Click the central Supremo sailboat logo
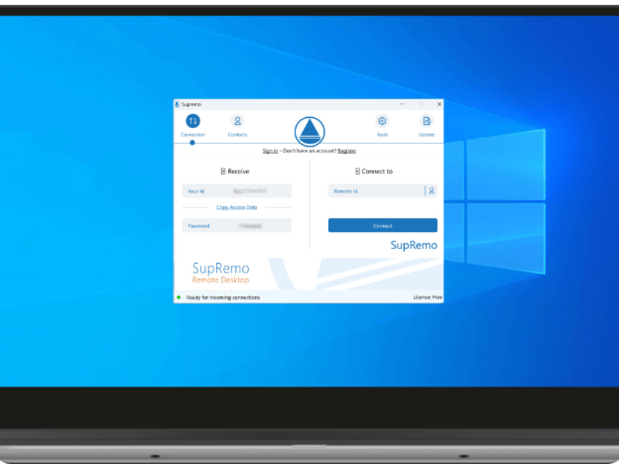The image size is (619, 464). click(x=309, y=132)
